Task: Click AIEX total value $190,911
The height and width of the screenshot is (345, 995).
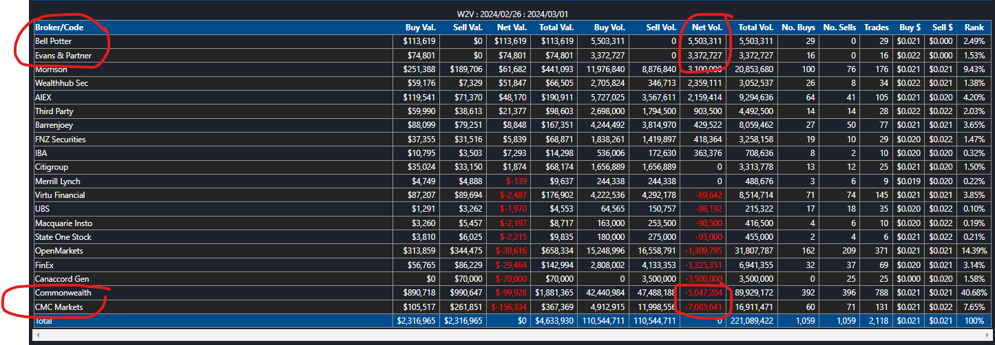Action: (x=557, y=98)
